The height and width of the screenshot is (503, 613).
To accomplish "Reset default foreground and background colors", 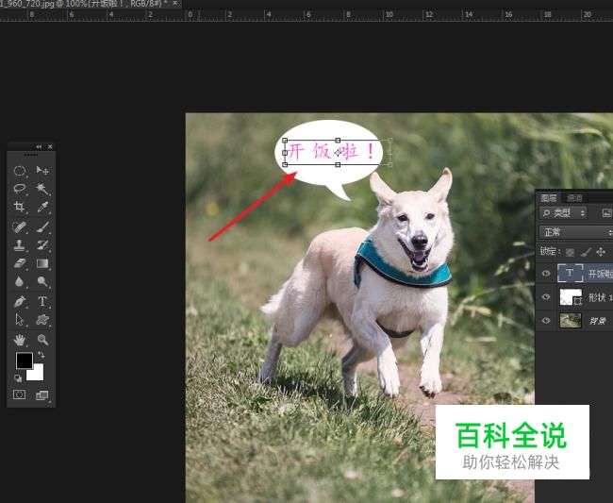I will click(18, 377).
